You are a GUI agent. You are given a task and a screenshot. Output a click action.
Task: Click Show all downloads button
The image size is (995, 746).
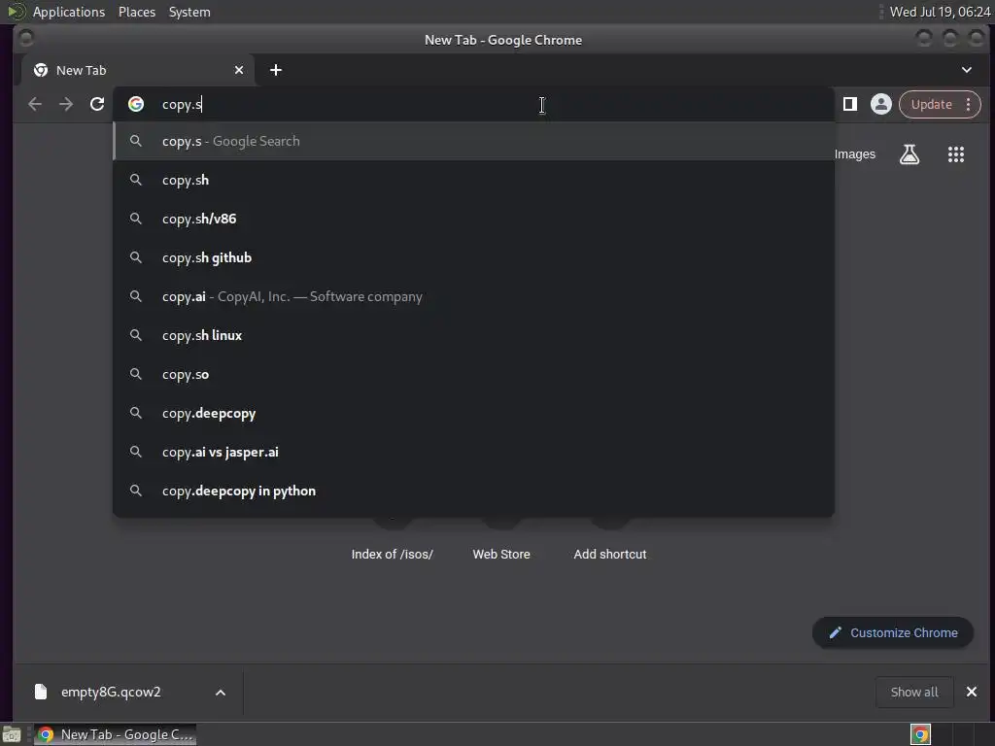tap(913, 692)
